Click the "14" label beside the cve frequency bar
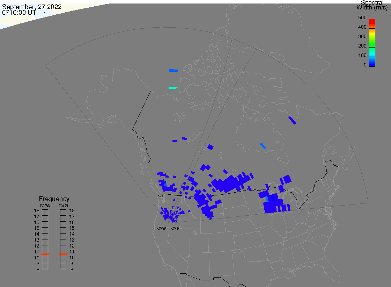Screen dimensions: 391x287 tap(72, 234)
